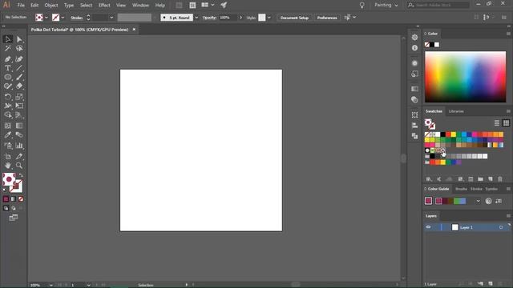Image resolution: width=513 pixels, height=288 pixels.
Task: Switch swatches to list view
Action: tap(497, 122)
